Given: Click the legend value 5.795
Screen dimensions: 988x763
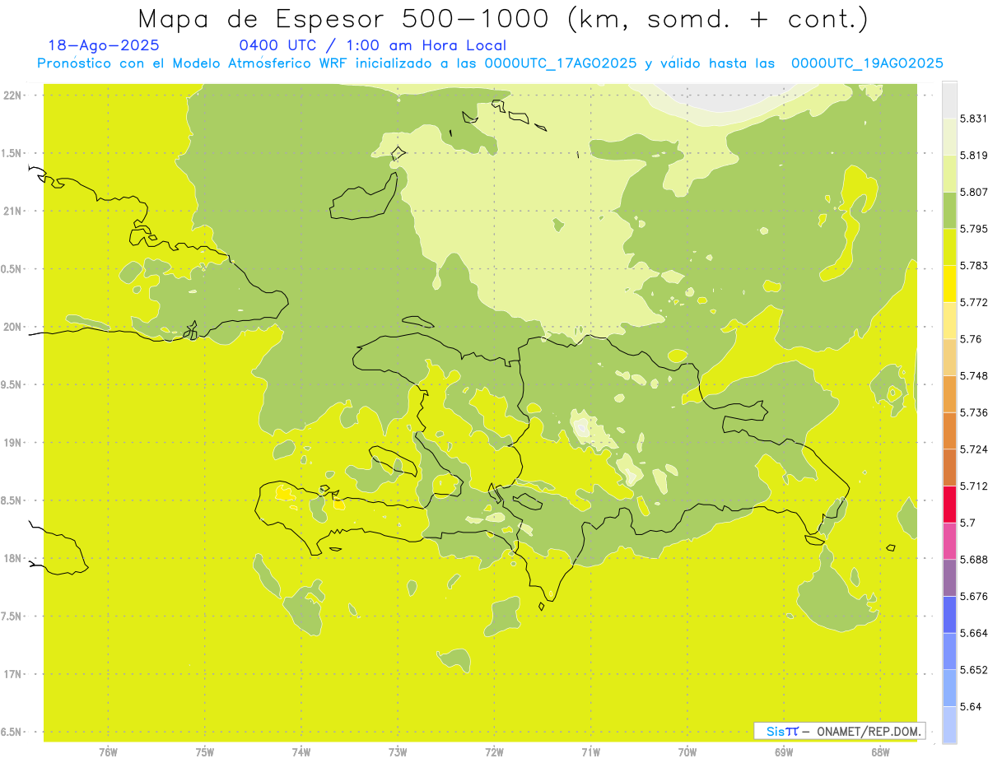Looking at the screenshot, I should tap(974, 229).
